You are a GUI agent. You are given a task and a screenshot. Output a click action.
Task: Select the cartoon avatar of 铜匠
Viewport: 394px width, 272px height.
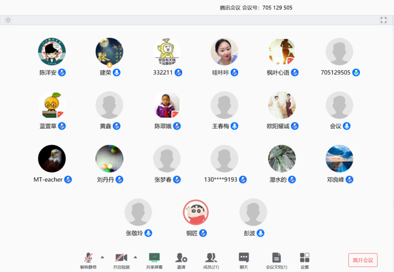pos(196,212)
